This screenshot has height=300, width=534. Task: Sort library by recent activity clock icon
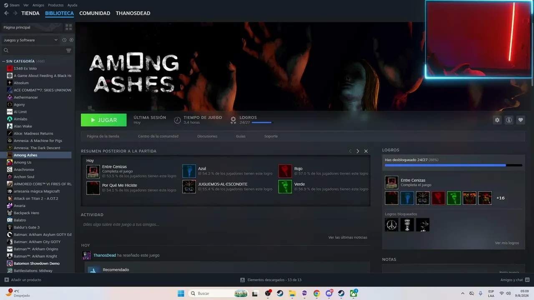pyautogui.click(x=64, y=40)
